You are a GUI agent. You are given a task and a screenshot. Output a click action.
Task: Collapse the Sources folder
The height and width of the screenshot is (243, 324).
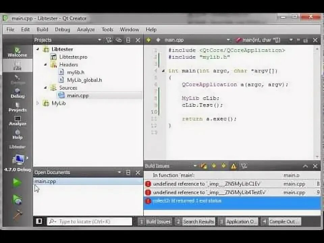[46, 88]
